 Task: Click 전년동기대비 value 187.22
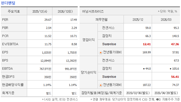tap(146, 85)
